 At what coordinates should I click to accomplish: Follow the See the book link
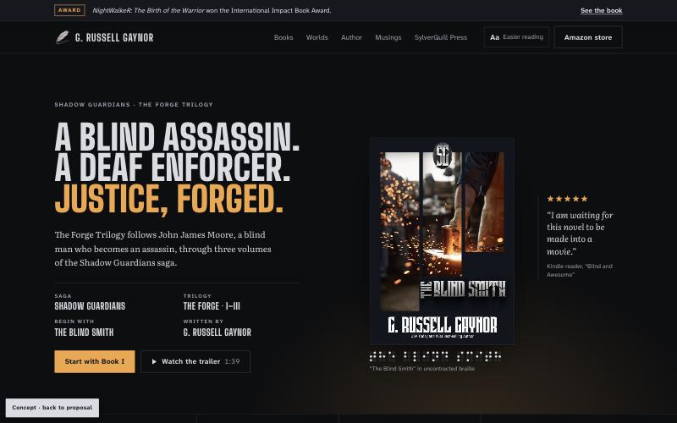(602, 10)
